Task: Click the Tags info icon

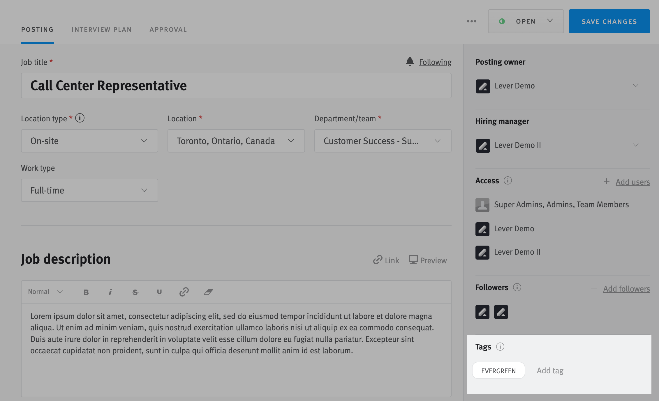Action: pyautogui.click(x=501, y=347)
